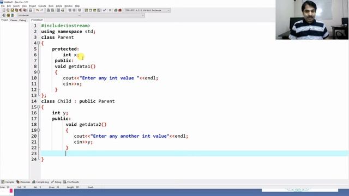Open the Compile Log bottom tab
Screen dimensions: 349x196
tap(40, 182)
